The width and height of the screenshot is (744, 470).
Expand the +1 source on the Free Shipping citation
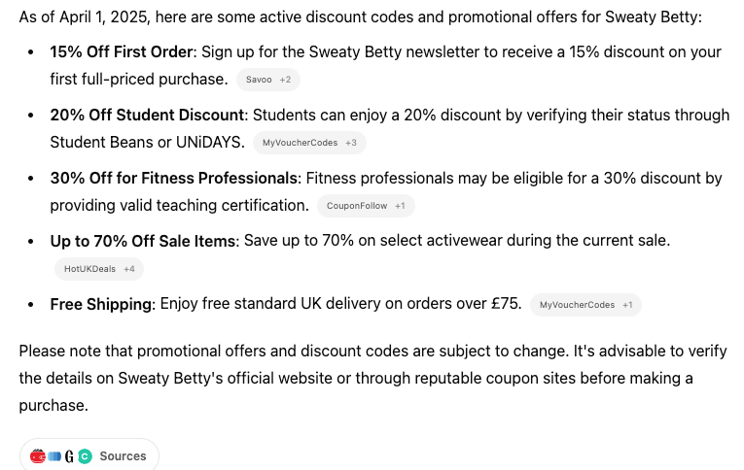pyautogui.click(x=627, y=305)
